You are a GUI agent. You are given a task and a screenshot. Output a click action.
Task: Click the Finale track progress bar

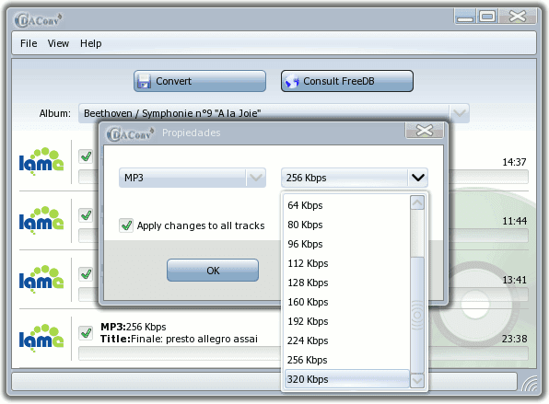click(180, 353)
